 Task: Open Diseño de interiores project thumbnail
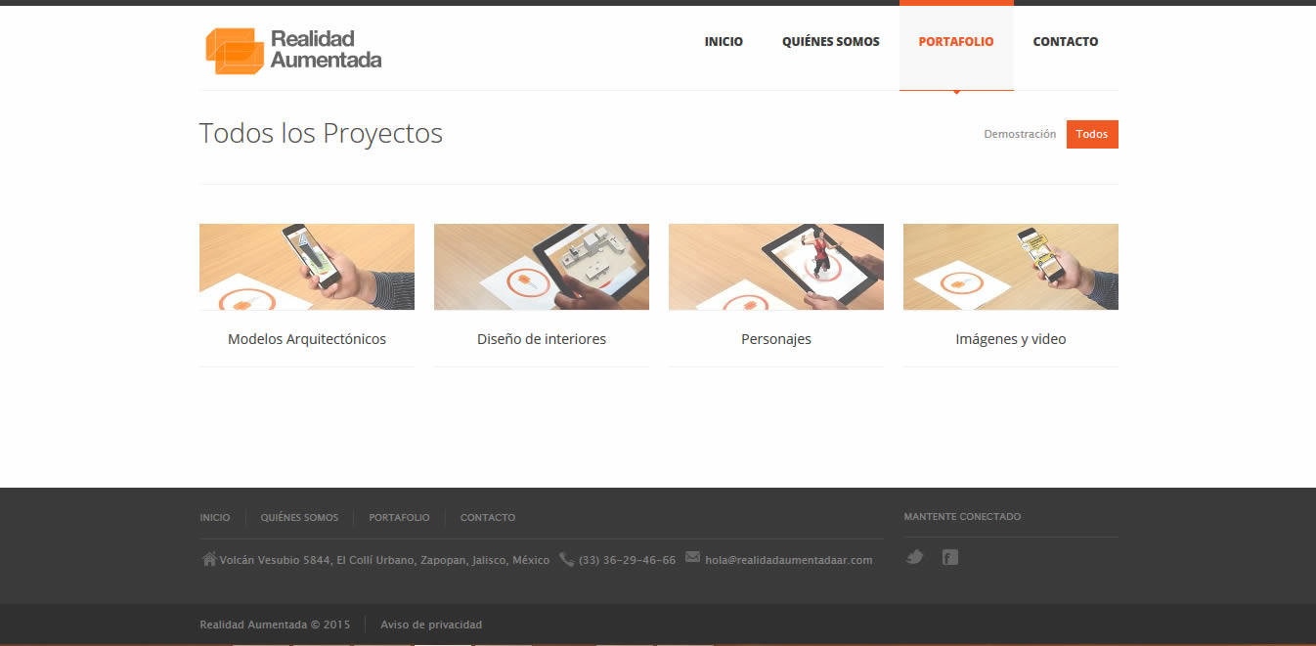tap(542, 267)
